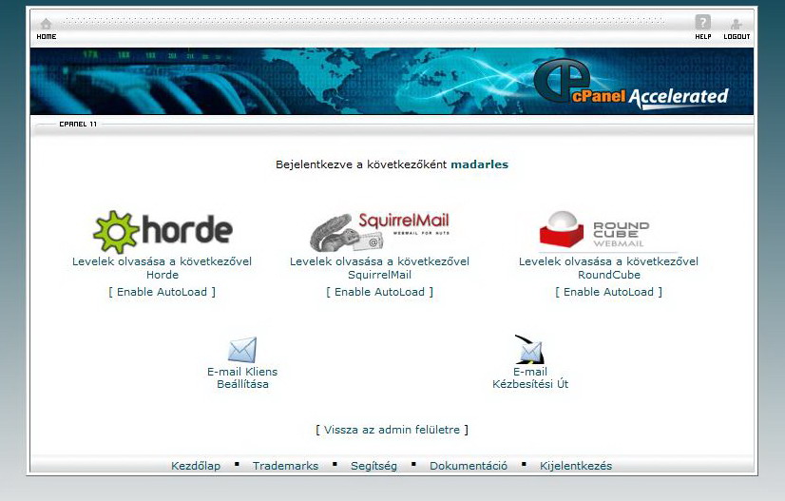Read mail with SquirrelMail link
785x501 pixels.
coord(379,268)
